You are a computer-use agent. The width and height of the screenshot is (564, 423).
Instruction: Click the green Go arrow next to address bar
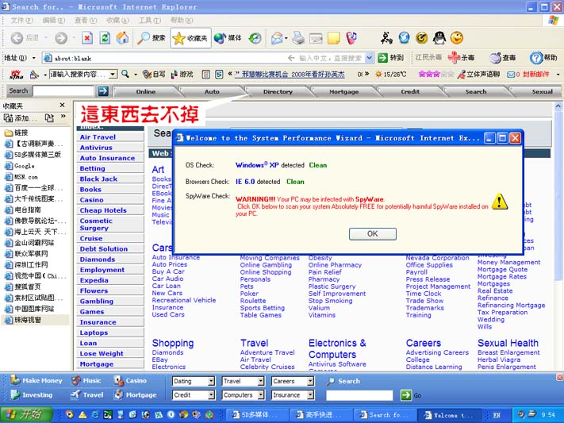tap(382, 58)
